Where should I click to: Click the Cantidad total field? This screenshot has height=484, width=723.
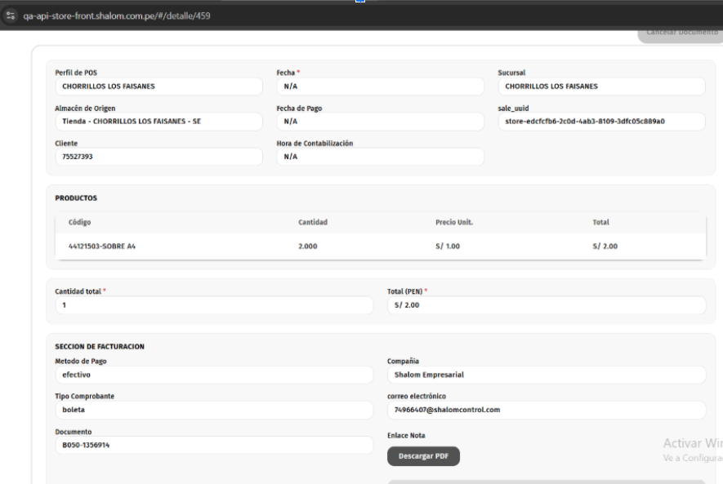pyautogui.click(x=214, y=305)
